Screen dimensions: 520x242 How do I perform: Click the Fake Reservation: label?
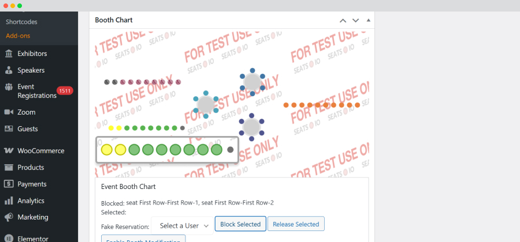click(x=125, y=227)
